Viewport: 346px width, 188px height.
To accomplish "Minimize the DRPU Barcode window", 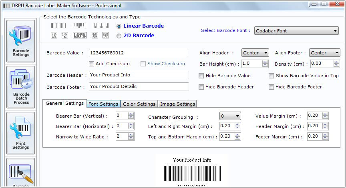I will point(314,4).
